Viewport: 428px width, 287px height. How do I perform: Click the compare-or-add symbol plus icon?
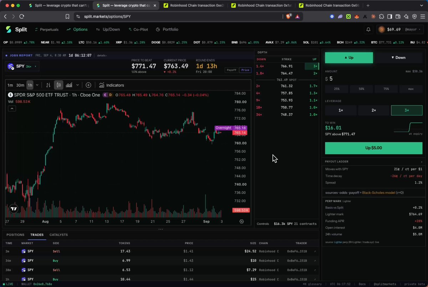[x=88, y=85]
